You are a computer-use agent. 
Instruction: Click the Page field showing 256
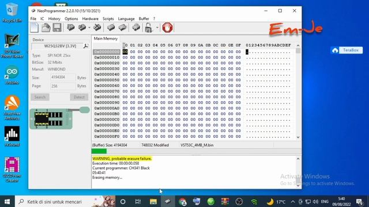coord(63,86)
